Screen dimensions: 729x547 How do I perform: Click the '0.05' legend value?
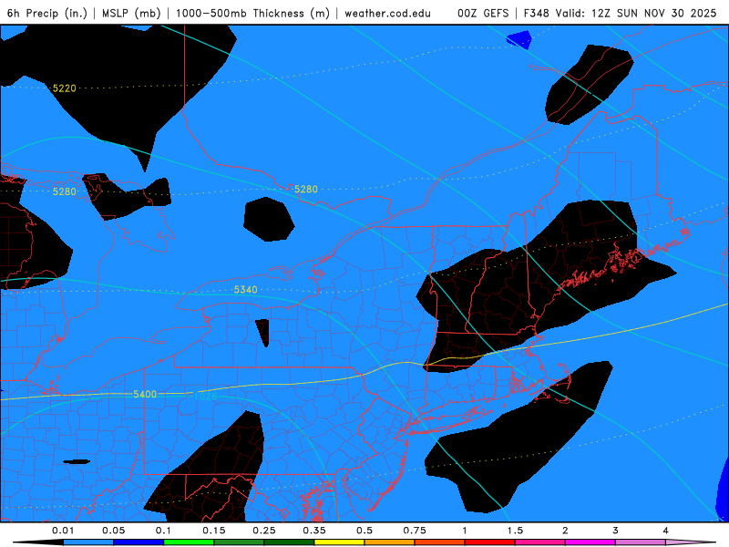113,531
